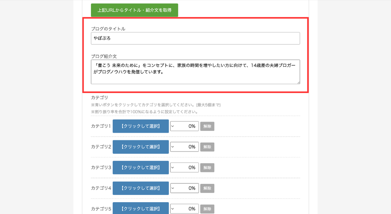This screenshot has height=214, width=391.
Task: Click 解除 to clear カテゴリ1
Action: pyautogui.click(x=207, y=126)
